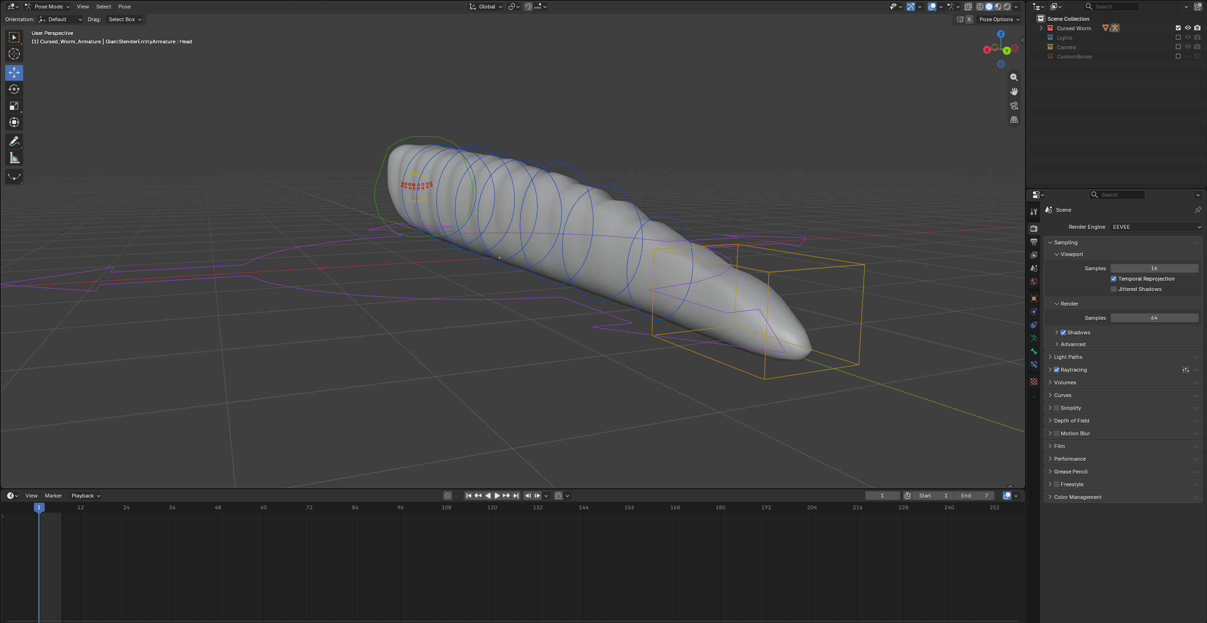
Task: Switch orthographic/perspective grid icon
Action: (1014, 120)
